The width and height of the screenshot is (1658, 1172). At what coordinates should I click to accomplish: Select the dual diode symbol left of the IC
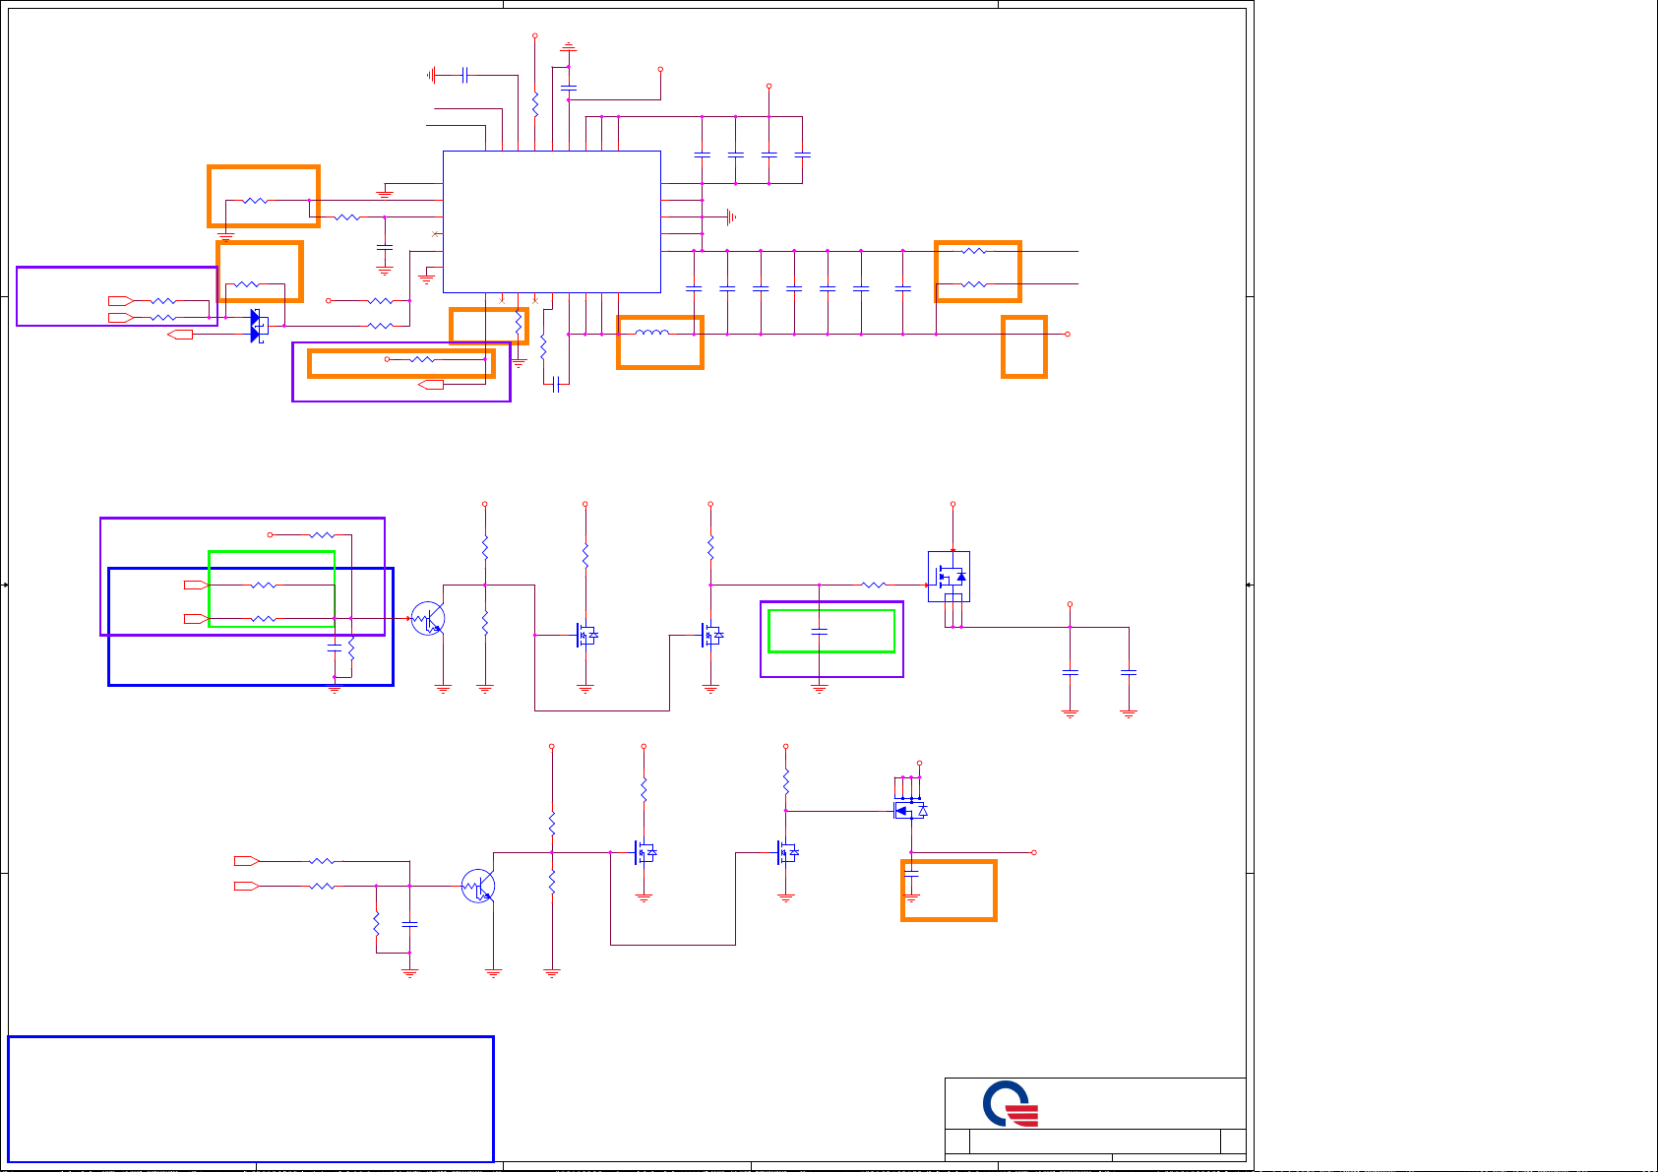tap(258, 326)
